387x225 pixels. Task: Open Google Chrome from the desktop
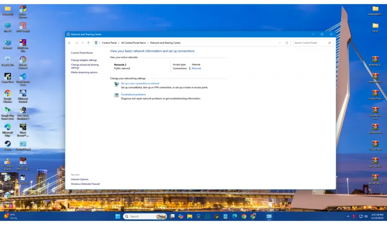(x=8, y=93)
